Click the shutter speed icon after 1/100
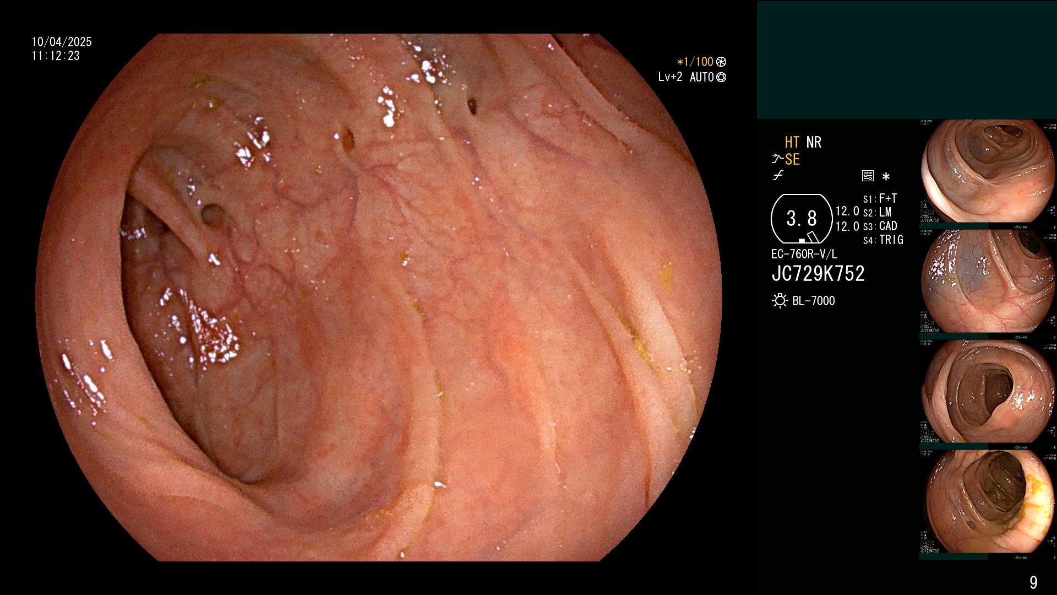The height and width of the screenshot is (595, 1057). (x=721, y=62)
